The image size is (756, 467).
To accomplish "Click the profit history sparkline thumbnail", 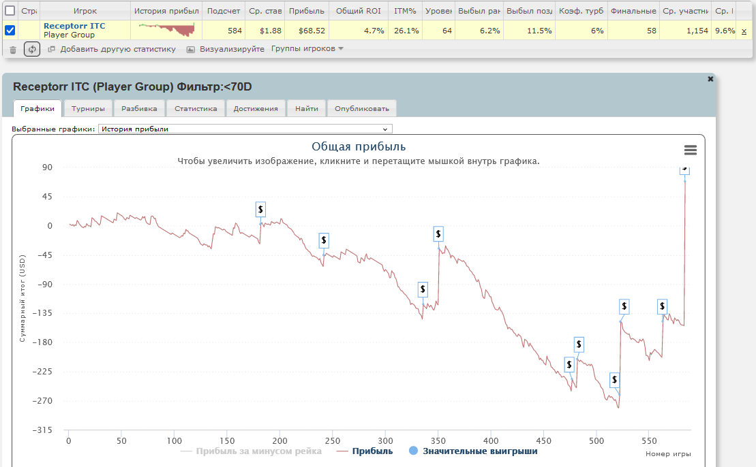I will pos(166,29).
